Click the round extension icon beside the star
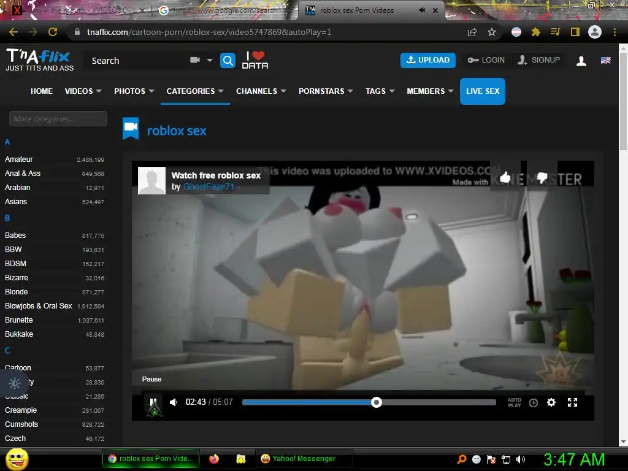Viewport: 628px width, 471px height. (x=516, y=32)
